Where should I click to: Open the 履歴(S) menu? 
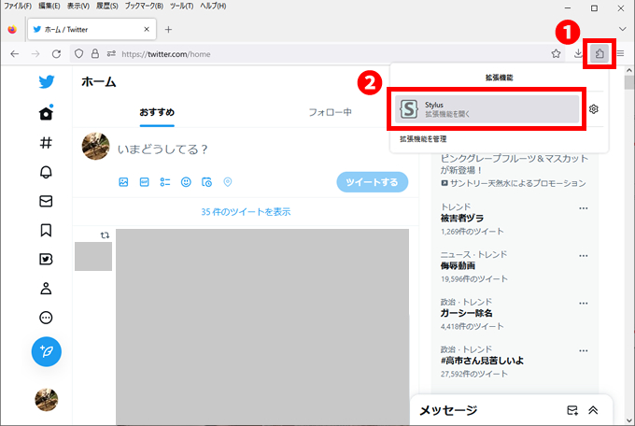coord(107,7)
